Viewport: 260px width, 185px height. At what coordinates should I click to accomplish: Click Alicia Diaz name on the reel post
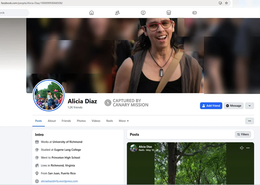(x=145, y=147)
